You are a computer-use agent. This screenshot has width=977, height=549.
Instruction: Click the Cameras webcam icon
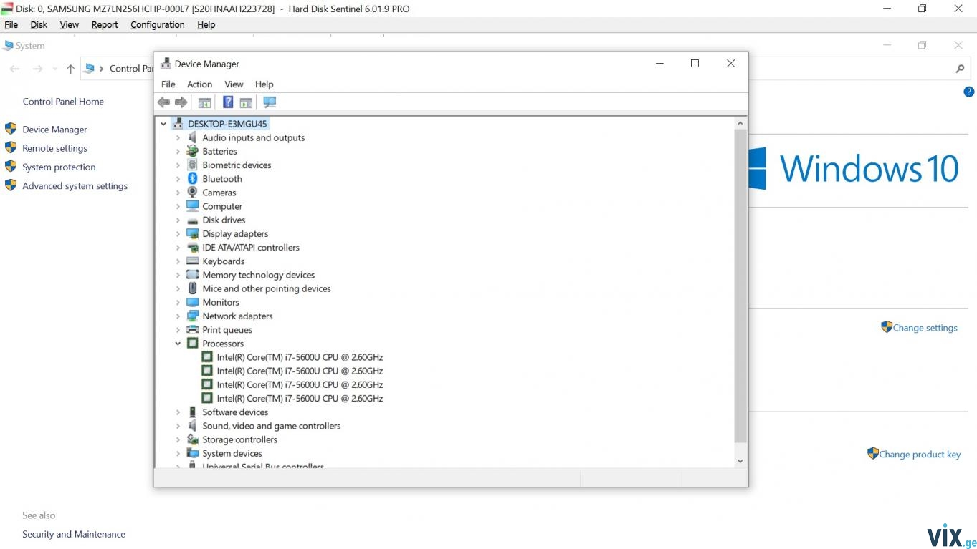(x=192, y=193)
